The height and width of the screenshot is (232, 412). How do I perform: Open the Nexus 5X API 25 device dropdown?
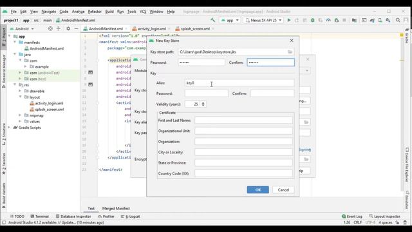[x=263, y=20]
